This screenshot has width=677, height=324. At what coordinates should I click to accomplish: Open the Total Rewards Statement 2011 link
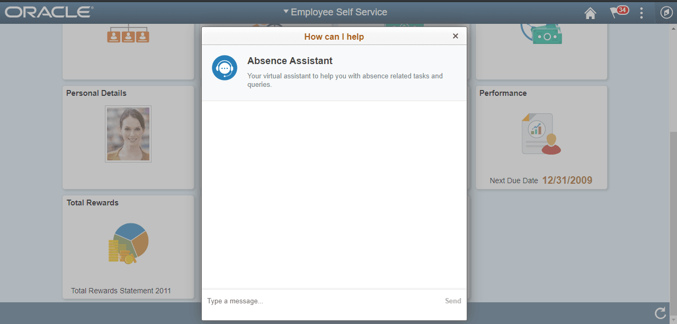pos(120,290)
